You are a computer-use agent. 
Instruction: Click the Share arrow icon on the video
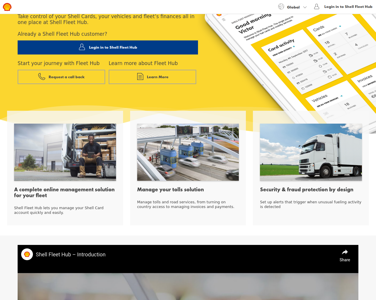tap(345, 252)
